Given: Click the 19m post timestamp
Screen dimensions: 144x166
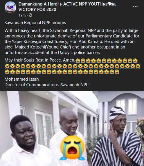Looking at the screenshot, I should 22,15.
